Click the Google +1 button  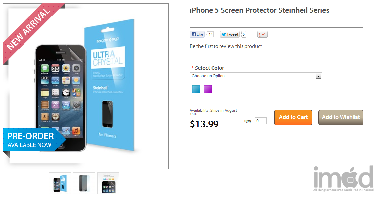(x=262, y=34)
